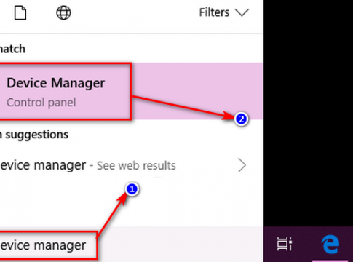
Task: Click the Control panel subtitle text
Action: pos(41,102)
